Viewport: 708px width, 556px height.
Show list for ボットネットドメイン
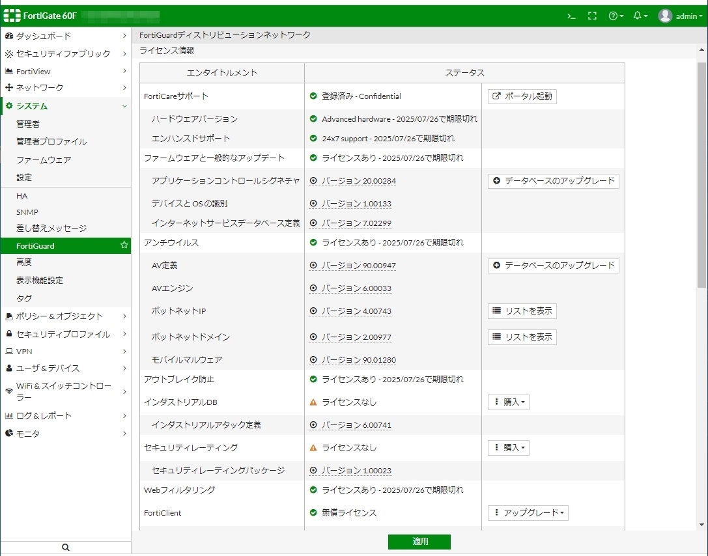[x=522, y=337]
